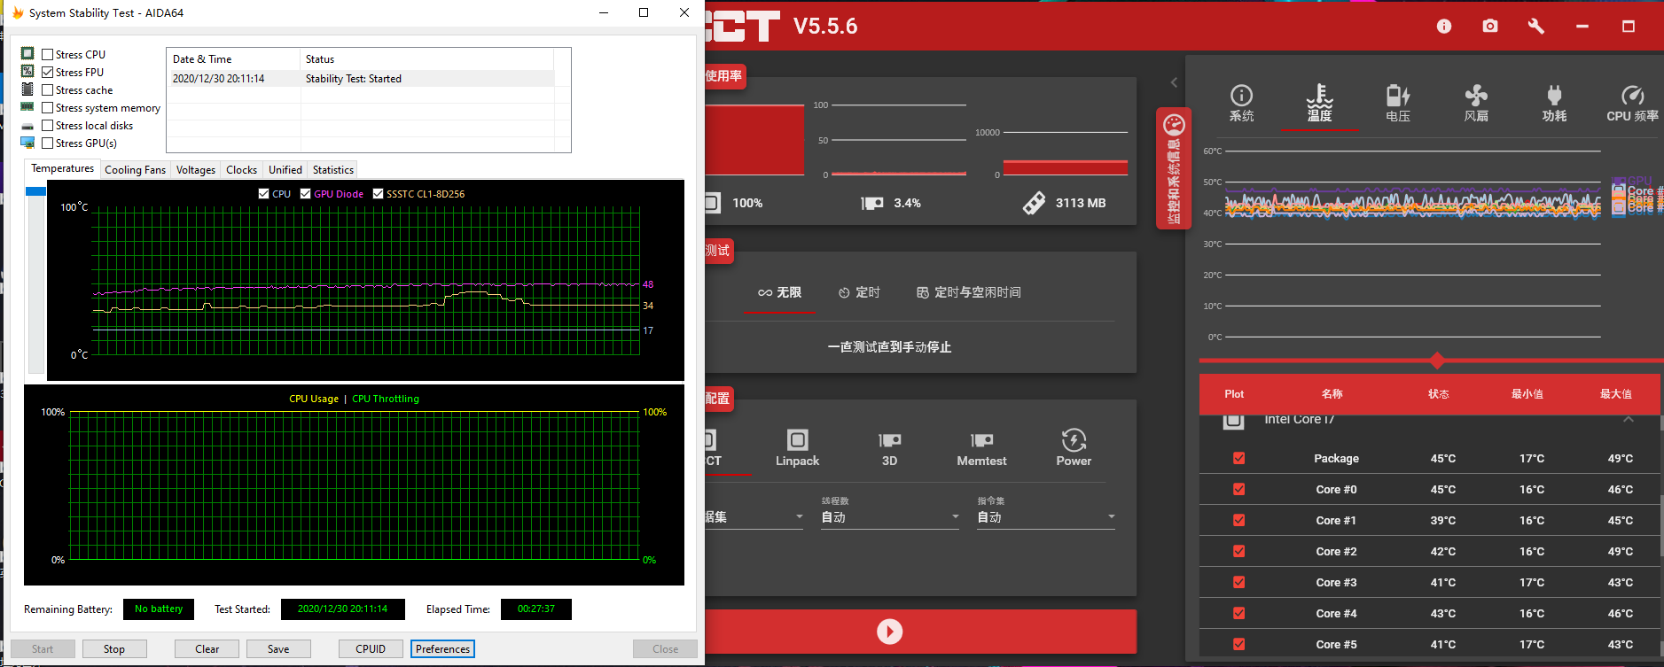Open OCCT settings wrench icon

(1536, 27)
